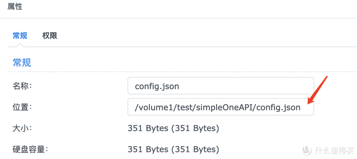The width and height of the screenshot is (357, 159).
Task: Click the blue 常规 section heading
Action: 22,63
